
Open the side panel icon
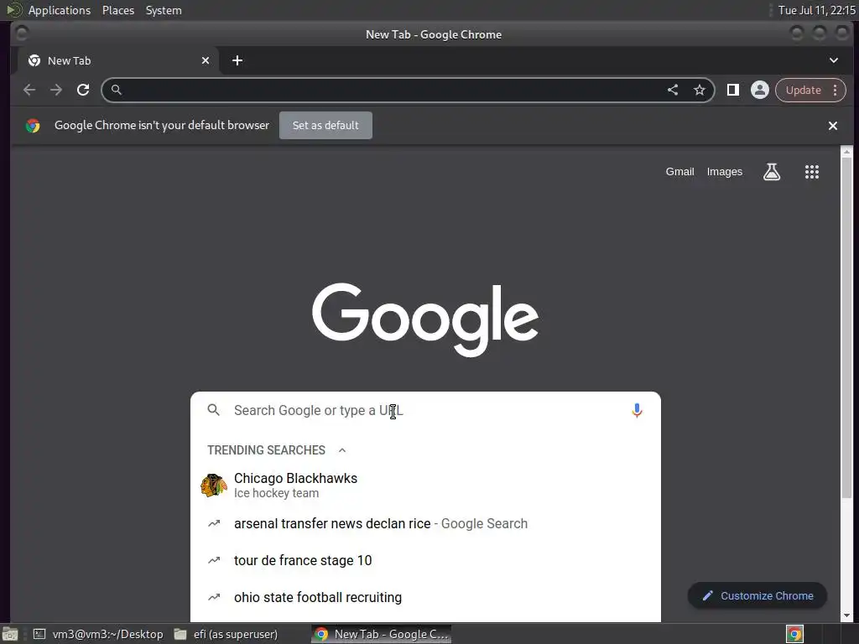[733, 90]
